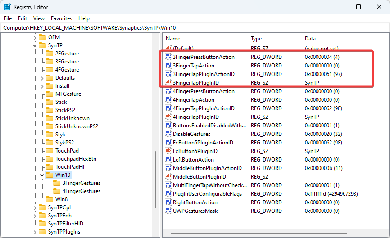Expand the Install tree node
Screen dimensions: 390x238
tap(42, 86)
